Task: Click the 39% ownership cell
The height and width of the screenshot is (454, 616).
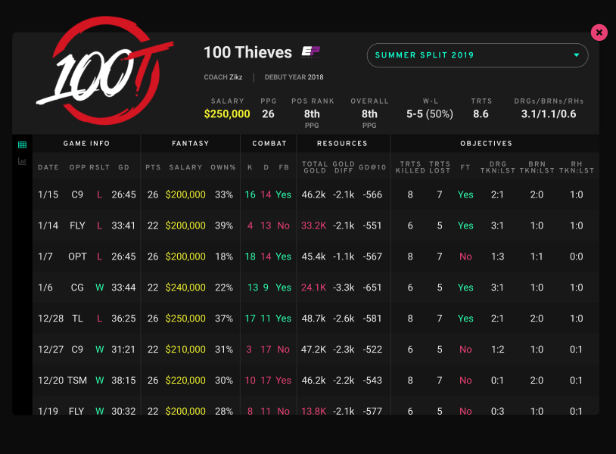Action: [224, 225]
